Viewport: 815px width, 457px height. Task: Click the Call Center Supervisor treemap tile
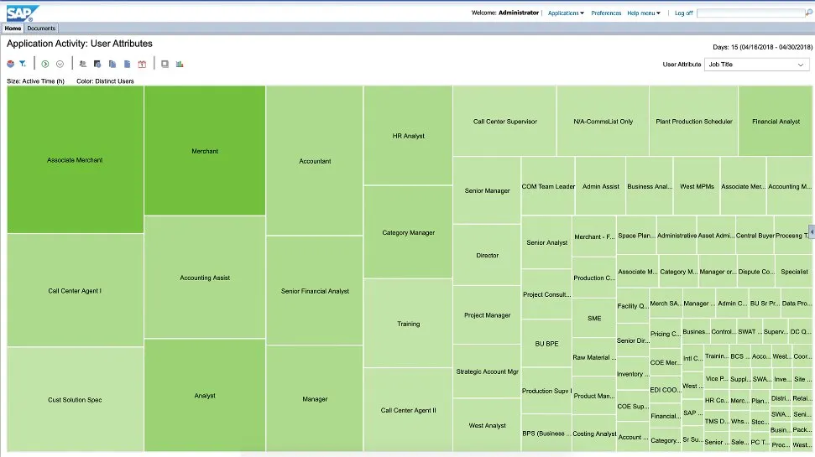(x=504, y=122)
